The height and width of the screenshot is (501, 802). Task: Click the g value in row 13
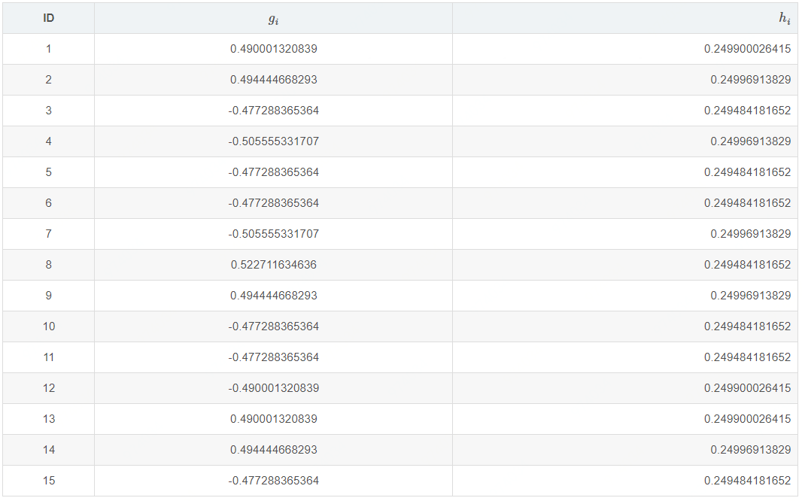(x=274, y=419)
